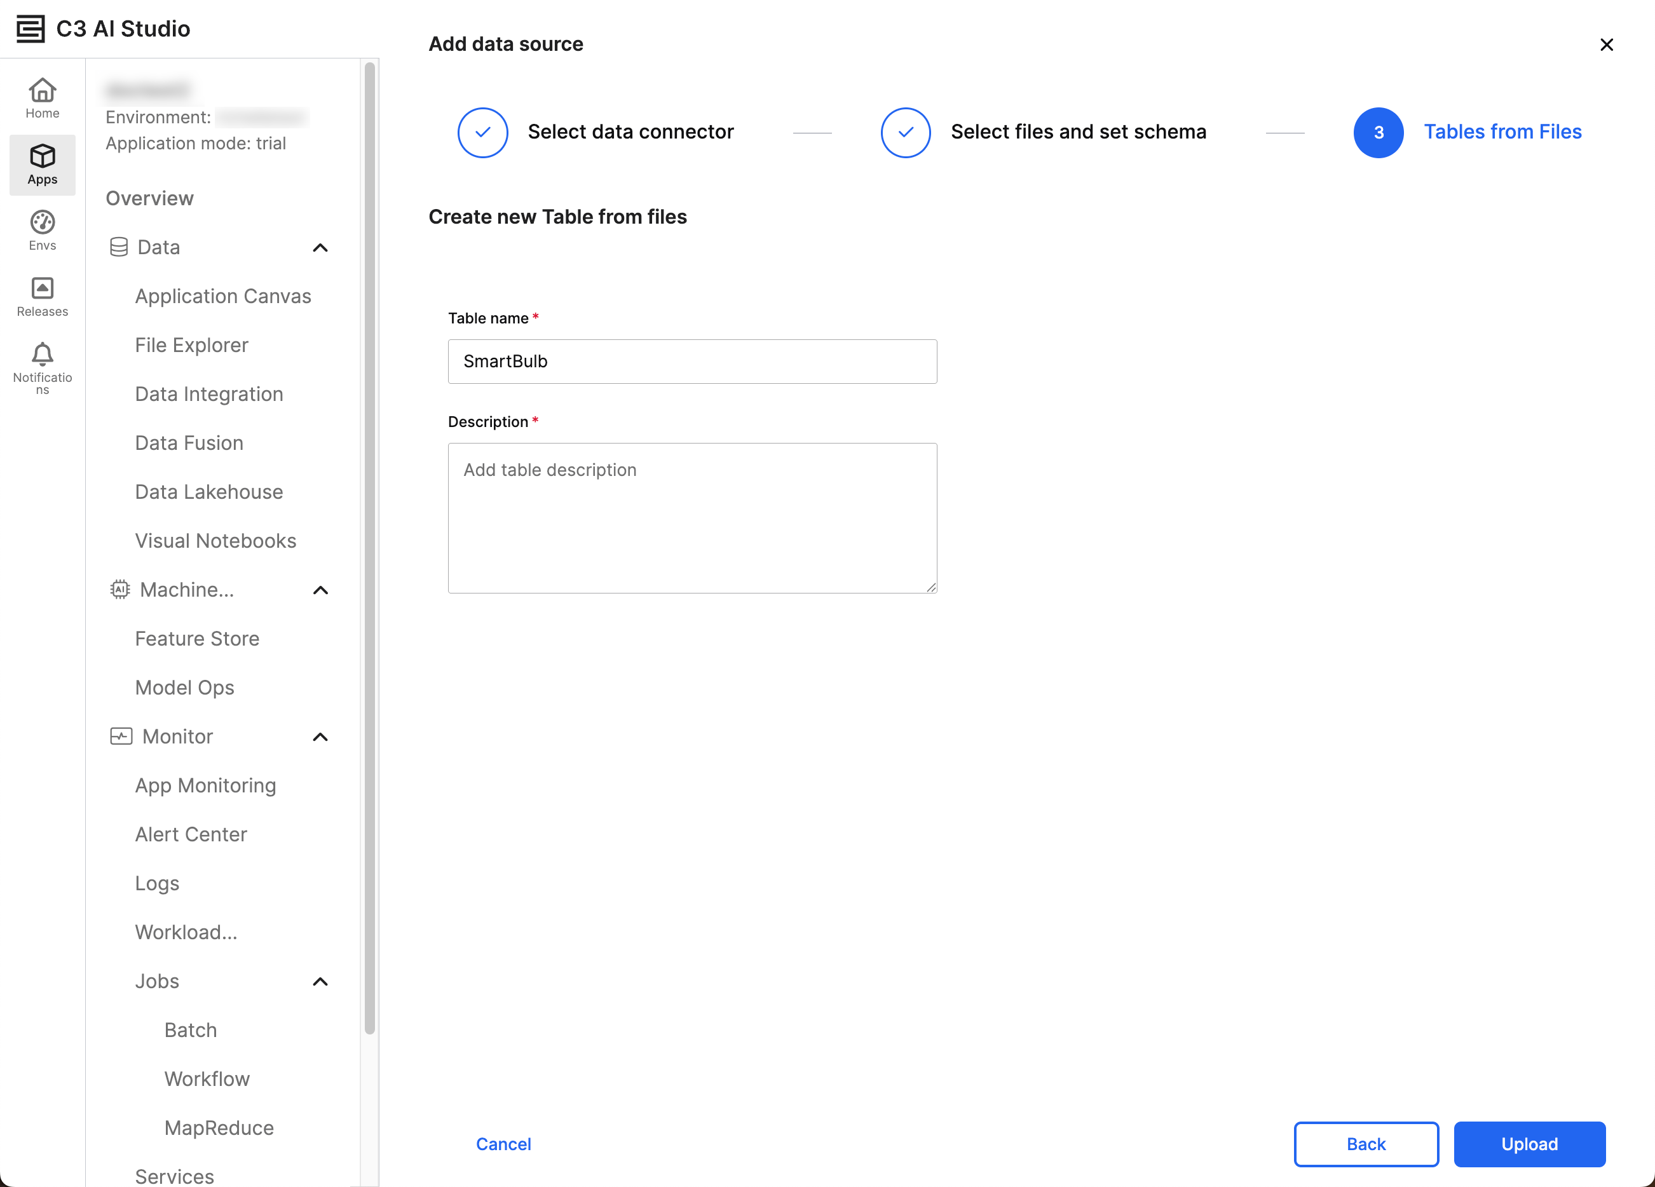
Task: Click the Data database icon
Action: click(x=119, y=247)
